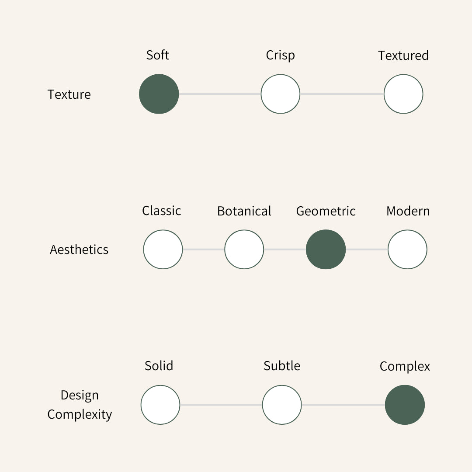Screen dimensions: 472x472
Task: Pick the Modern aesthetics circle
Action: tap(407, 249)
